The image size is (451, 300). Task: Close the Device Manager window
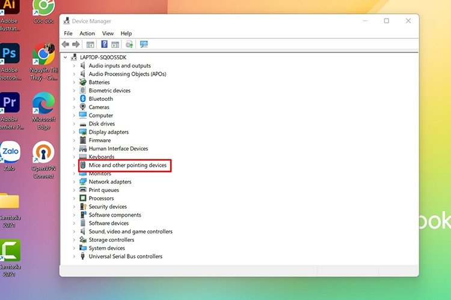click(408, 20)
